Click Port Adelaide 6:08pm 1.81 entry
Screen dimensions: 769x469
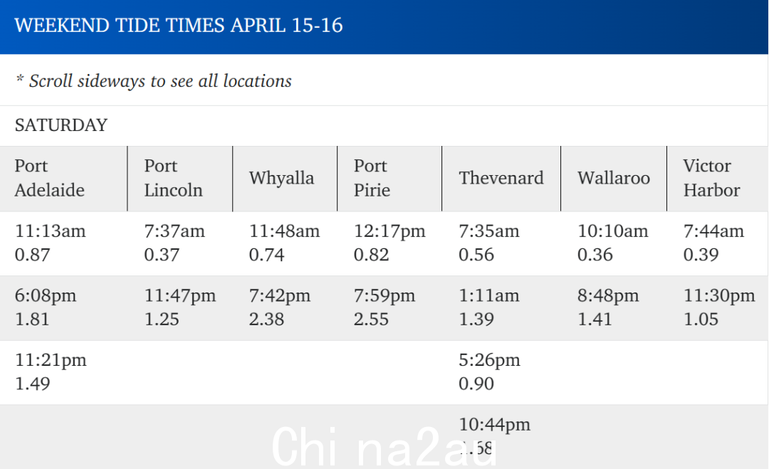(64, 307)
